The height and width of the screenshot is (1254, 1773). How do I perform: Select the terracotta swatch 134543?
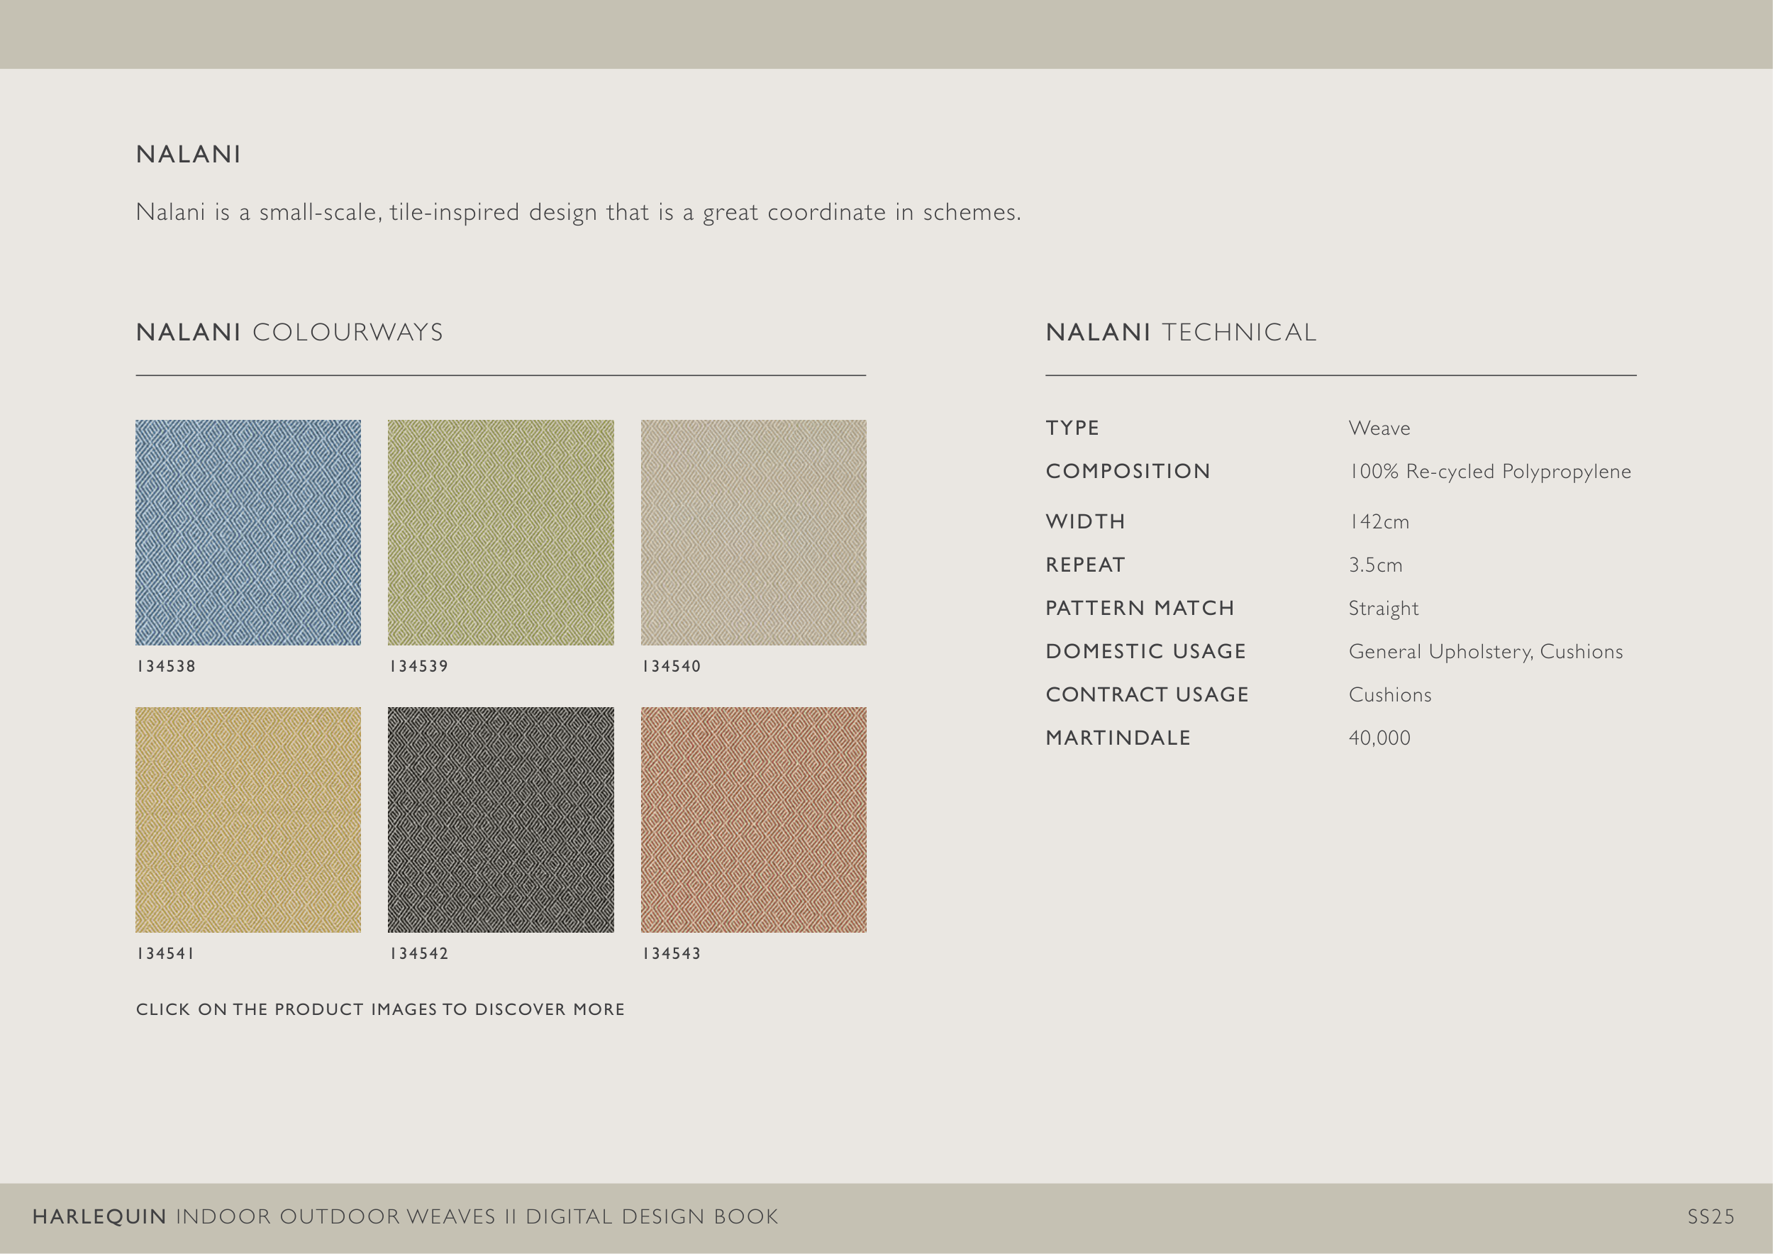753,819
